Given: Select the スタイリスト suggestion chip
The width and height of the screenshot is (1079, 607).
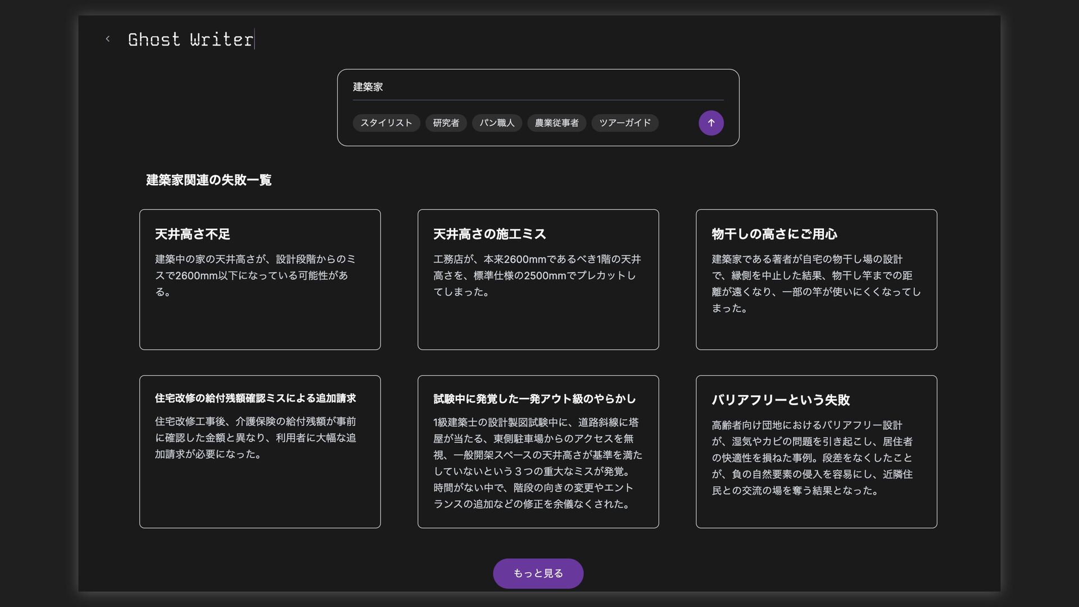Looking at the screenshot, I should (x=386, y=123).
